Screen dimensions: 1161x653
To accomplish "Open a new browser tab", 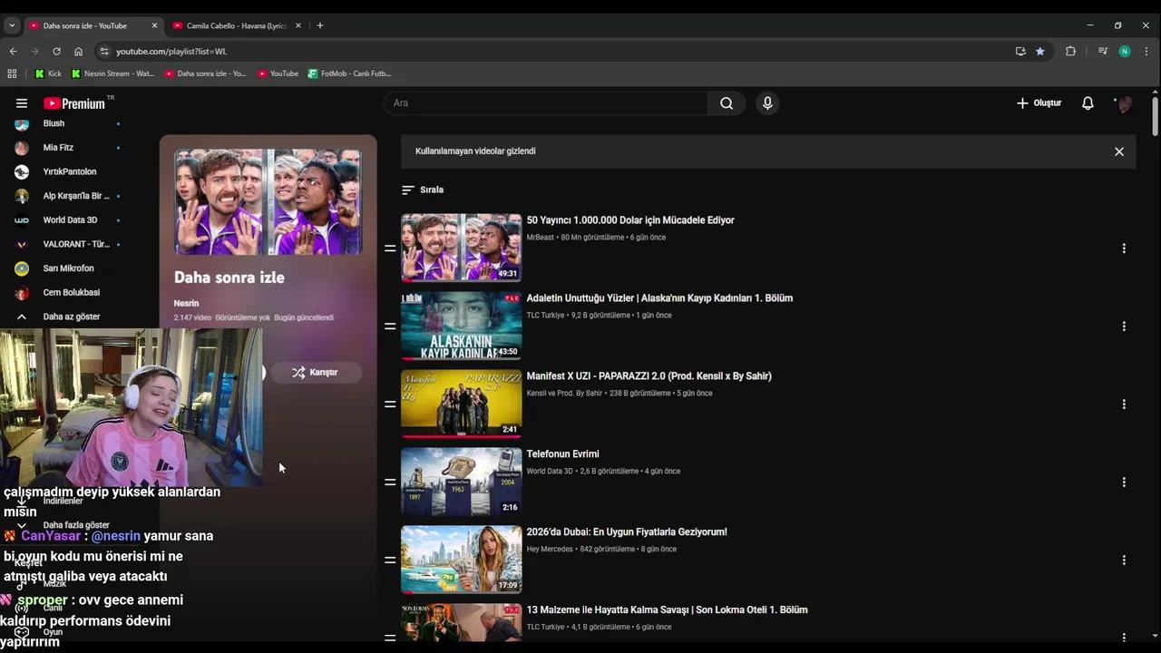I will (320, 25).
